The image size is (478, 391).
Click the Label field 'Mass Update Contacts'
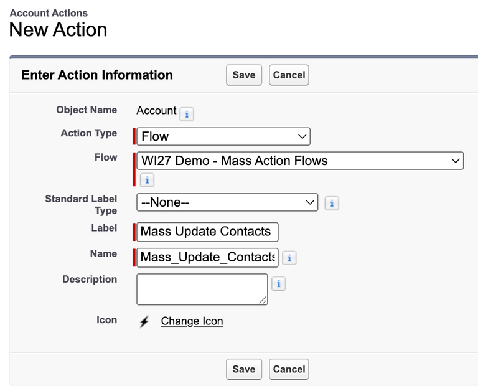(207, 232)
